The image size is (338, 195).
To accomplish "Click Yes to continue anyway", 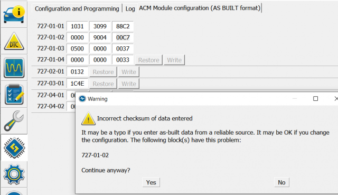I will [151, 182].
